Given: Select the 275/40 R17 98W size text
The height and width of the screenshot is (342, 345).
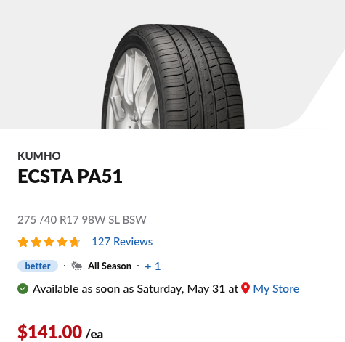Looking at the screenshot, I should pos(82,220).
